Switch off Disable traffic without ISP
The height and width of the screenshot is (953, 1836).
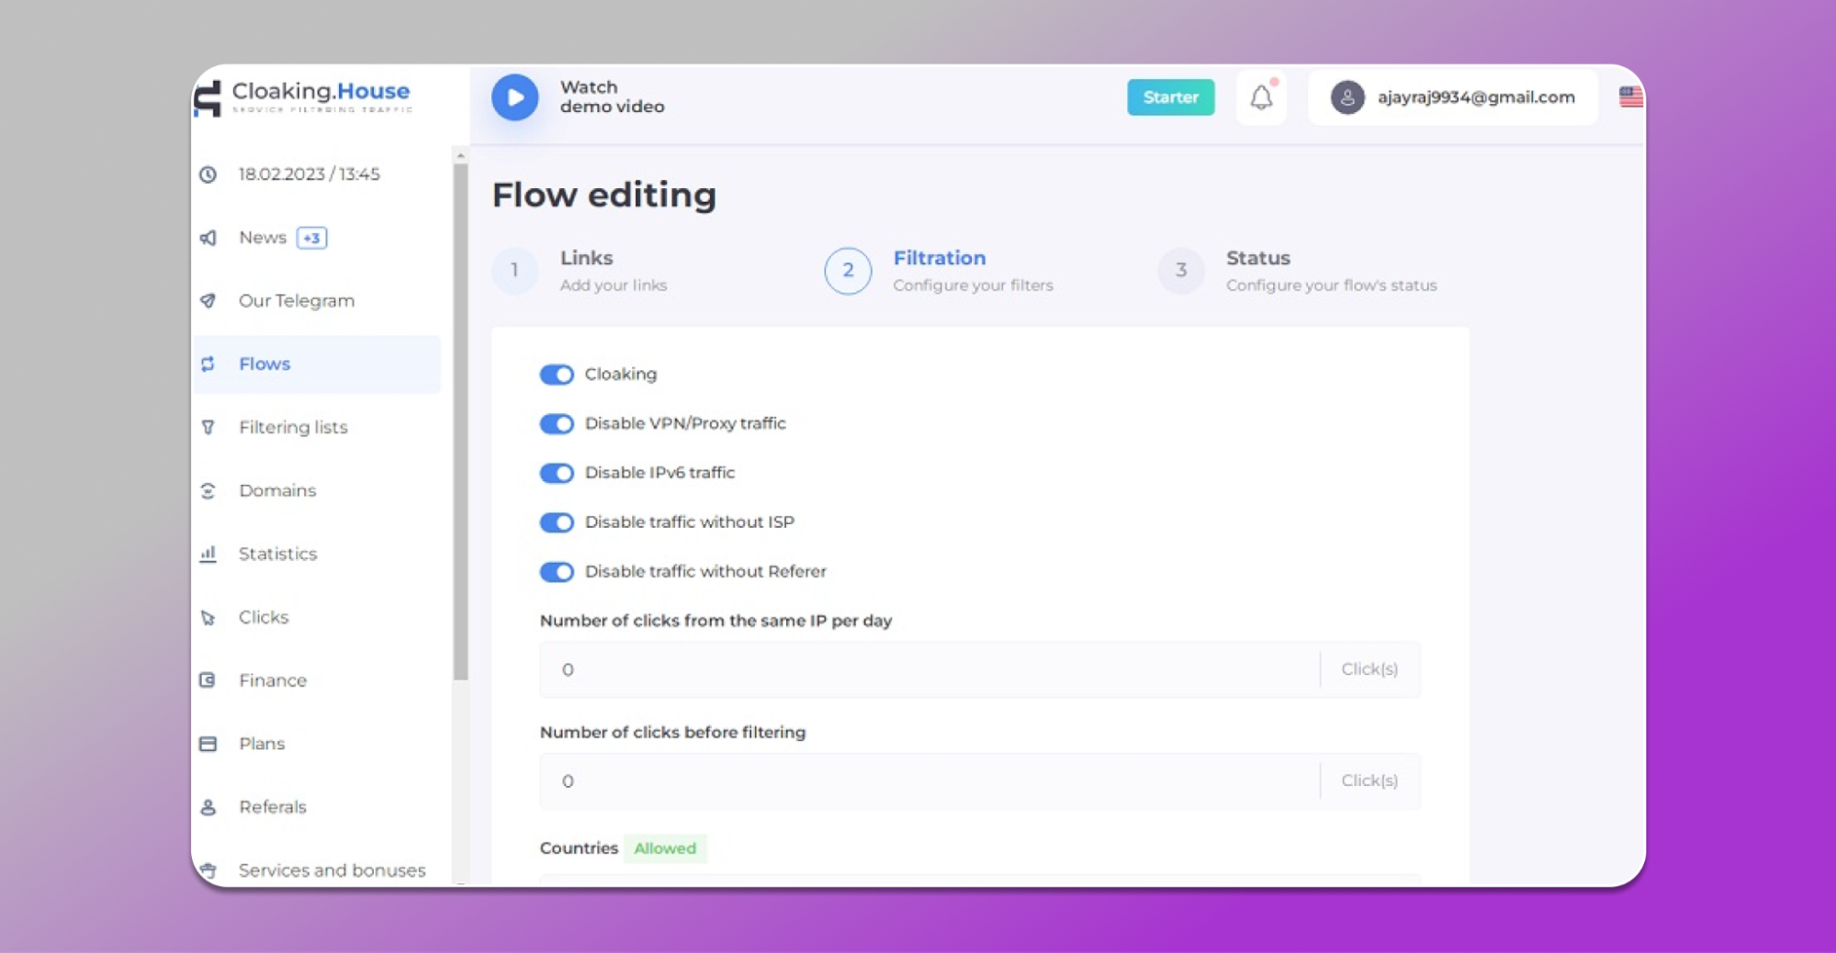point(557,522)
